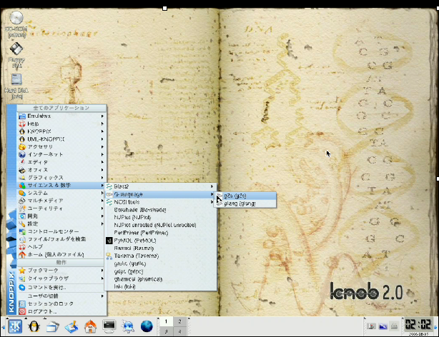
Task: Click the window list taskbar icon
Action: click(x=53, y=326)
